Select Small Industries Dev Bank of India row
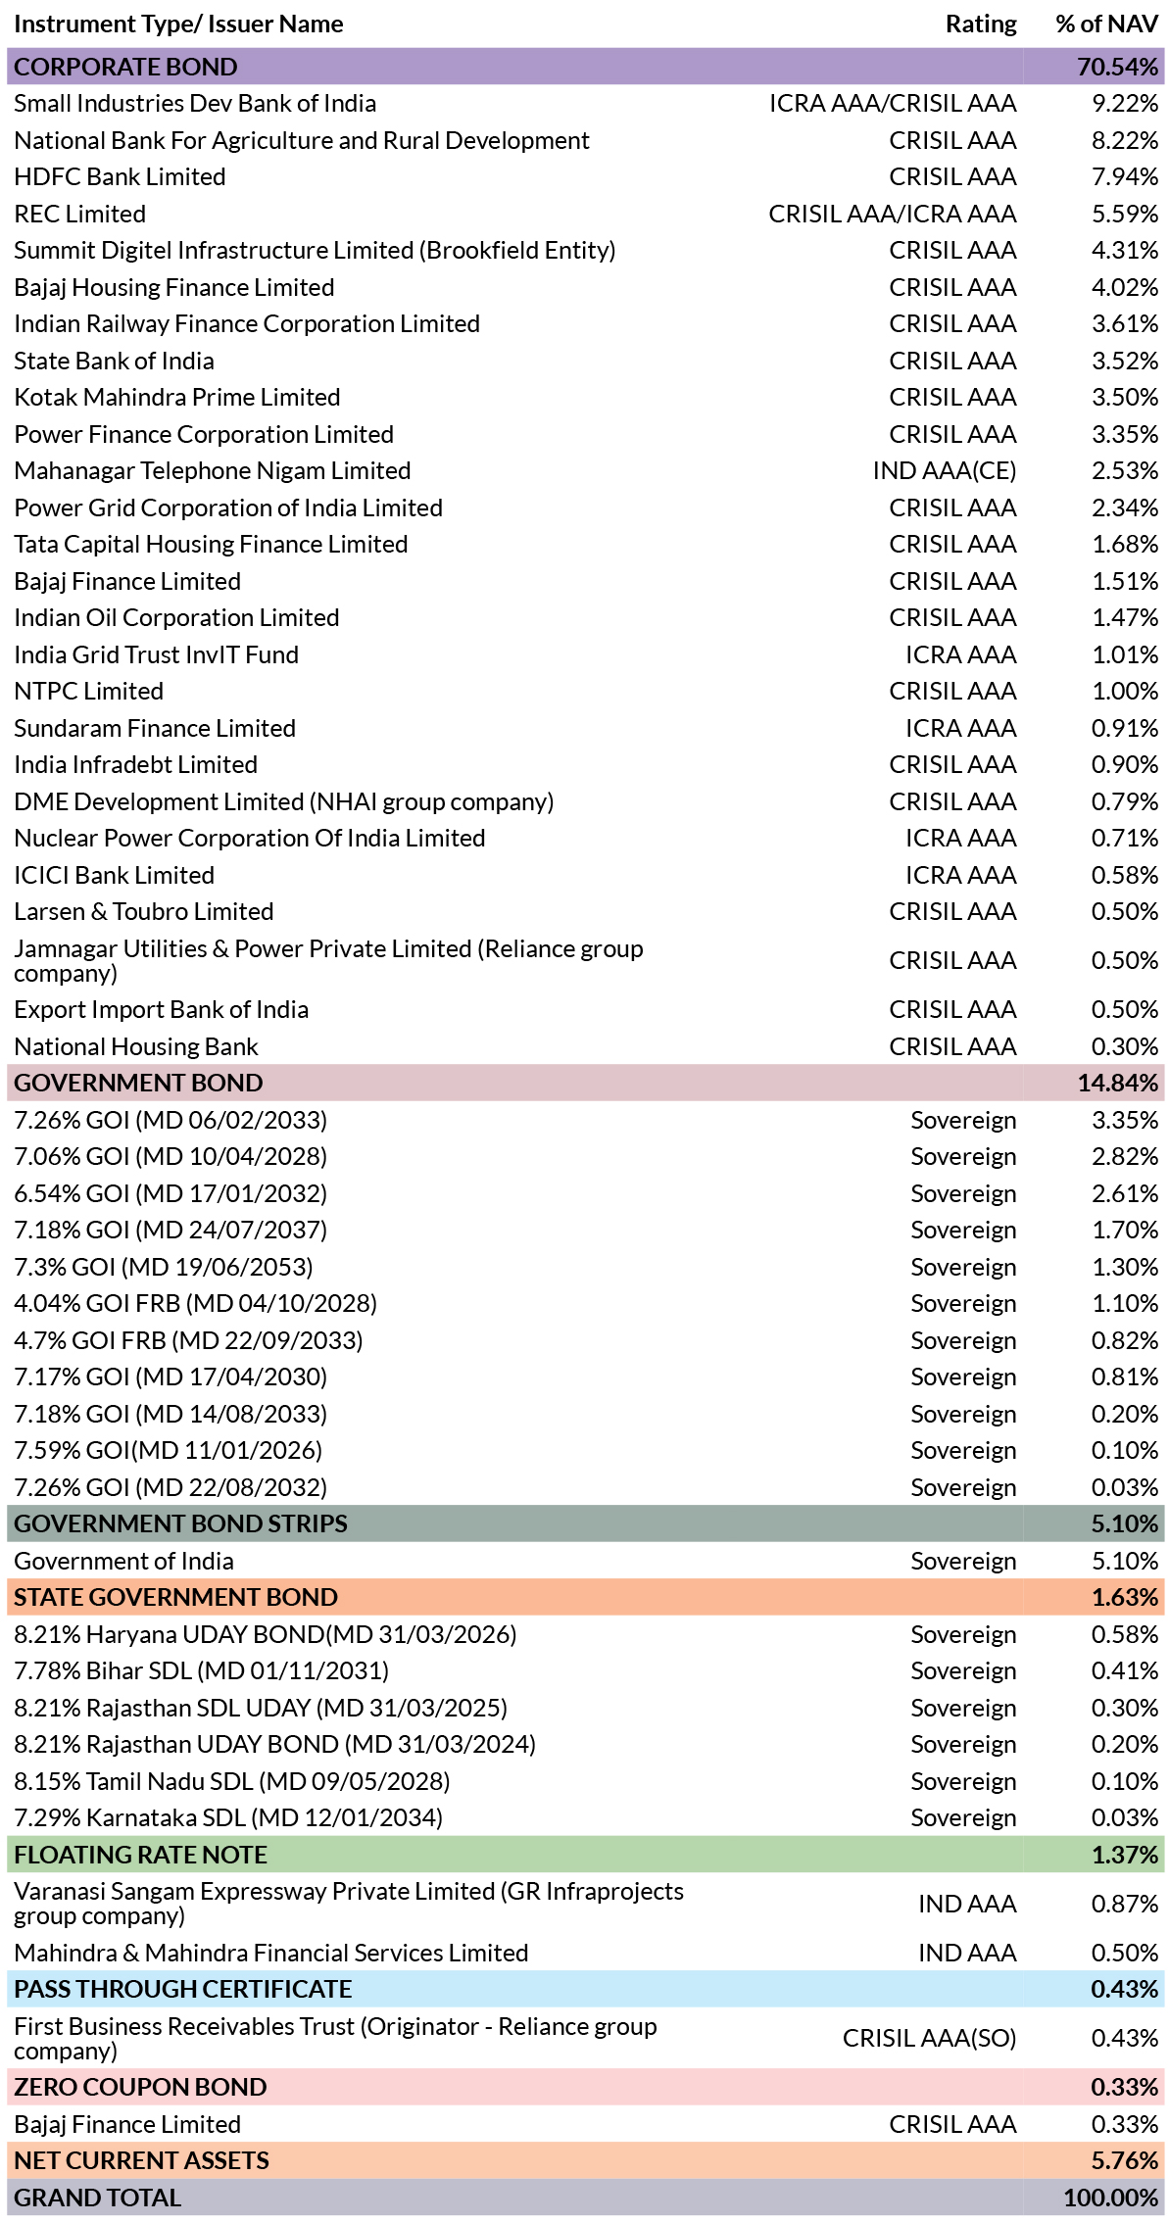 point(585,103)
